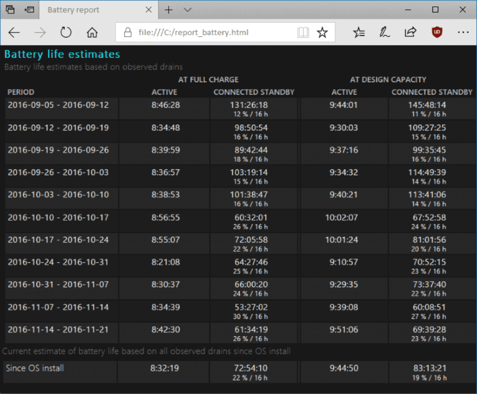Click the address bar URL field
Screen dimensions: 477x394
click(x=210, y=33)
